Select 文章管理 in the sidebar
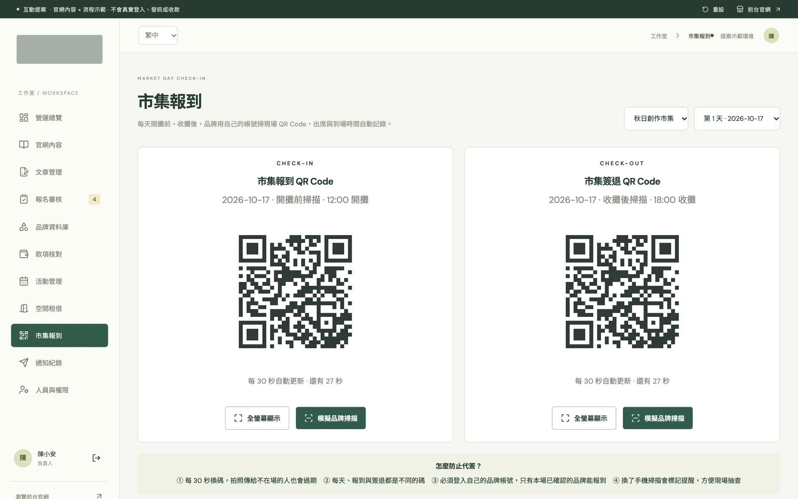Viewport: 798px width, 499px height. (x=59, y=172)
